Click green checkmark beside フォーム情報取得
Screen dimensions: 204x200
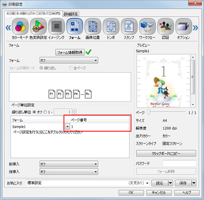tap(88, 52)
